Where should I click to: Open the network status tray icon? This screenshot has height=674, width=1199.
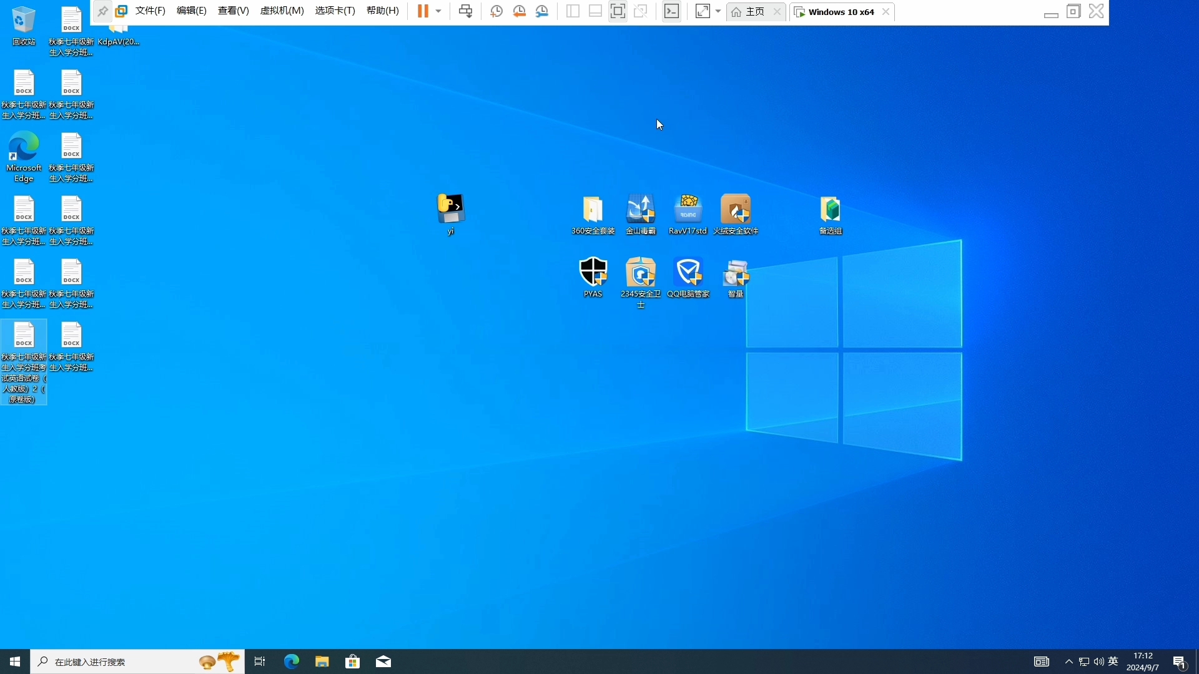[x=1084, y=662]
